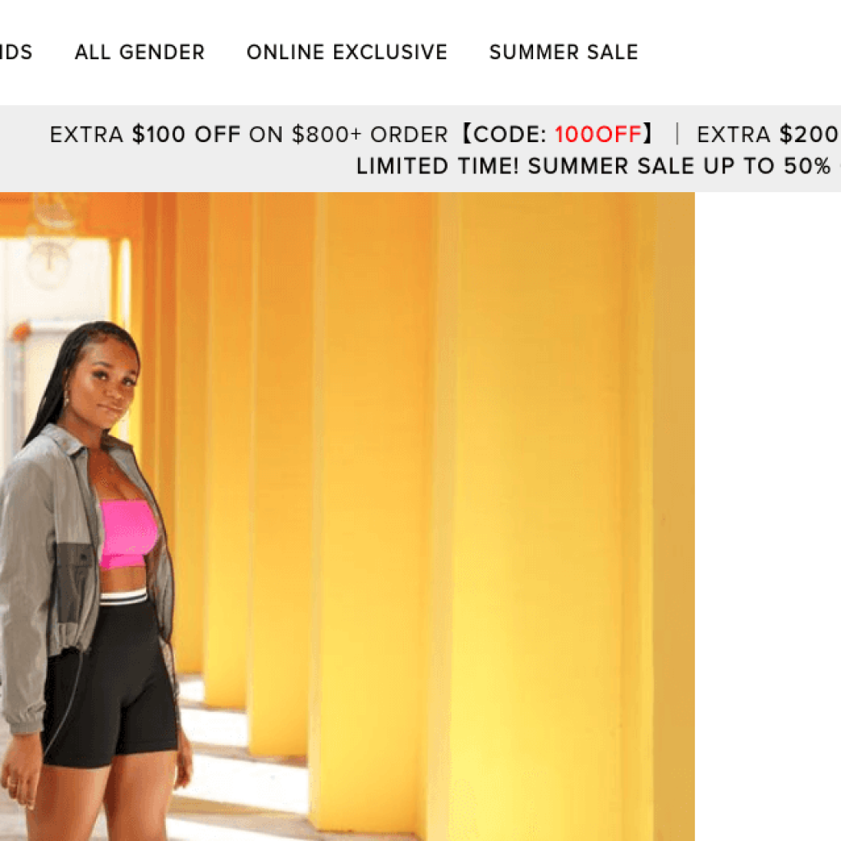Click the EXTRA $100 OFF promo text
Screen dimensions: 841x841
145,134
